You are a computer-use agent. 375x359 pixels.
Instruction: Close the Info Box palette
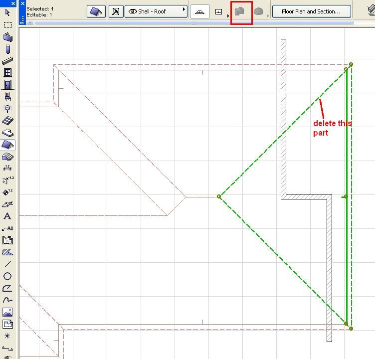click(22, 3)
